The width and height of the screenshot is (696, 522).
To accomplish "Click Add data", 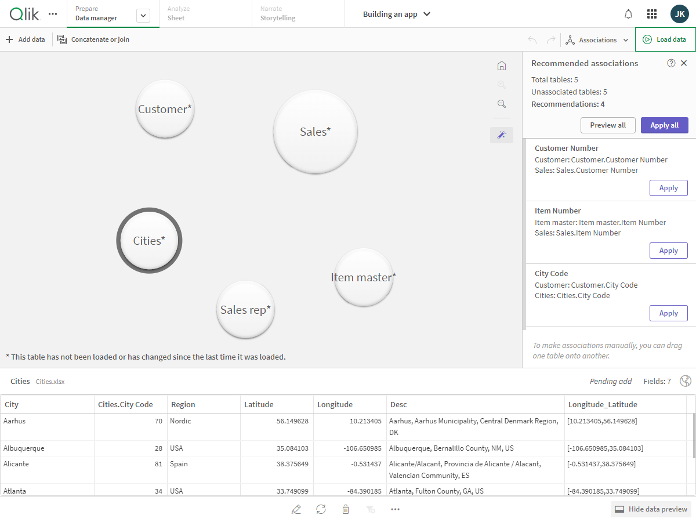I will point(25,39).
